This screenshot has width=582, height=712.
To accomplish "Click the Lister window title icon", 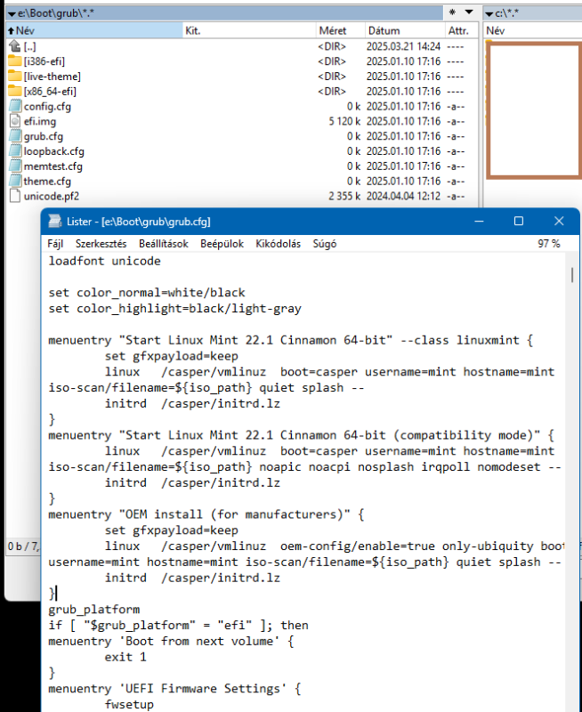I will pyautogui.click(x=55, y=221).
